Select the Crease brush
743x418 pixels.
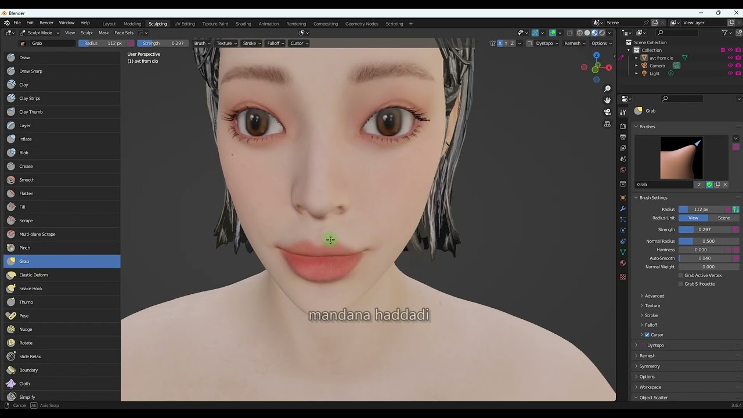(x=62, y=166)
